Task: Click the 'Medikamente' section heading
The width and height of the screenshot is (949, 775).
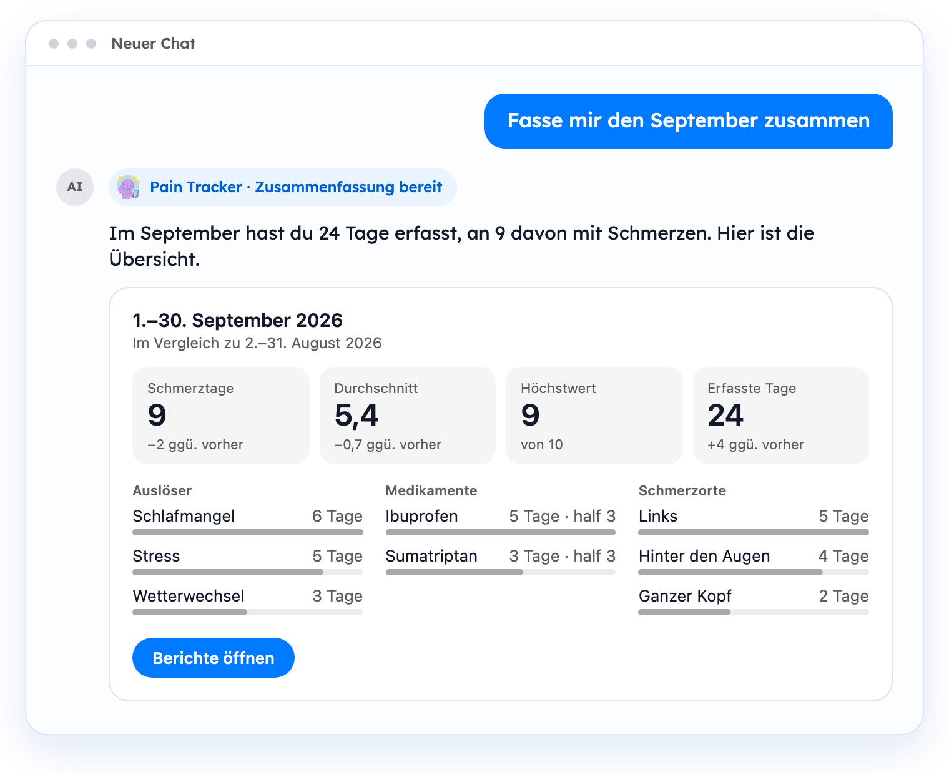Action: [431, 490]
